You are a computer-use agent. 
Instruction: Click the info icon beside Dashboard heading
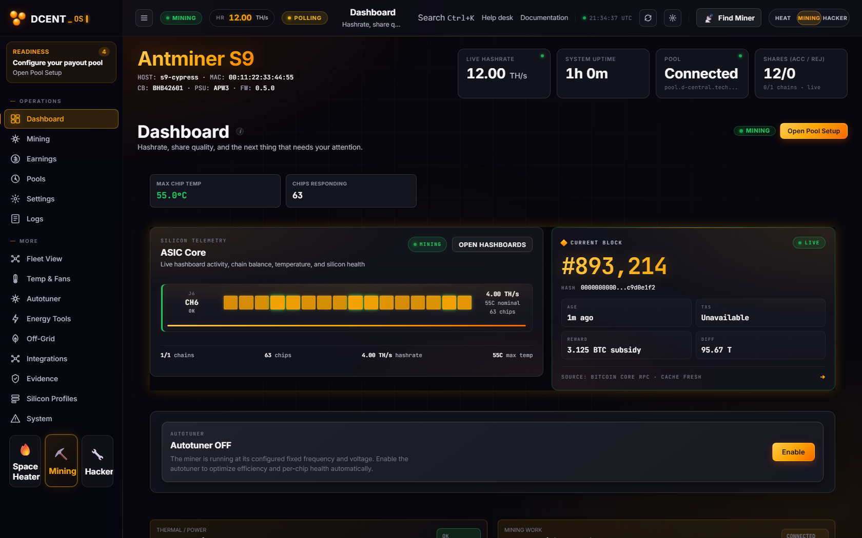pos(240,132)
